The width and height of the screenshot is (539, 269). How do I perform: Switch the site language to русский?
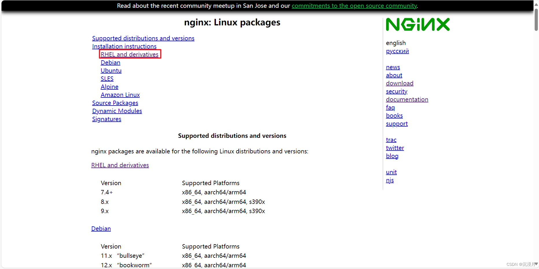click(397, 51)
